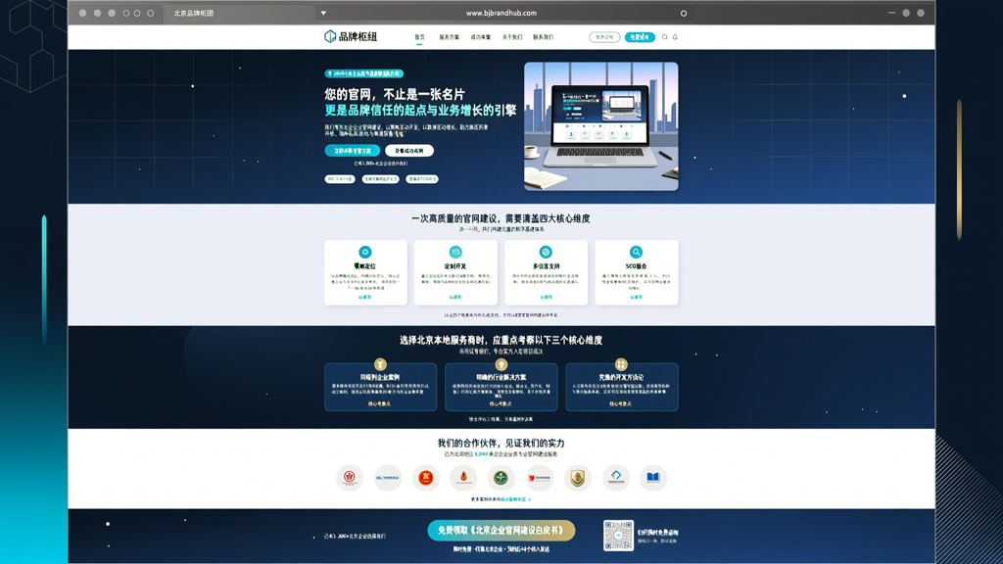Click the window icon above 定制开发
The height and width of the screenshot is (564, 1003).
click(455, 252)
